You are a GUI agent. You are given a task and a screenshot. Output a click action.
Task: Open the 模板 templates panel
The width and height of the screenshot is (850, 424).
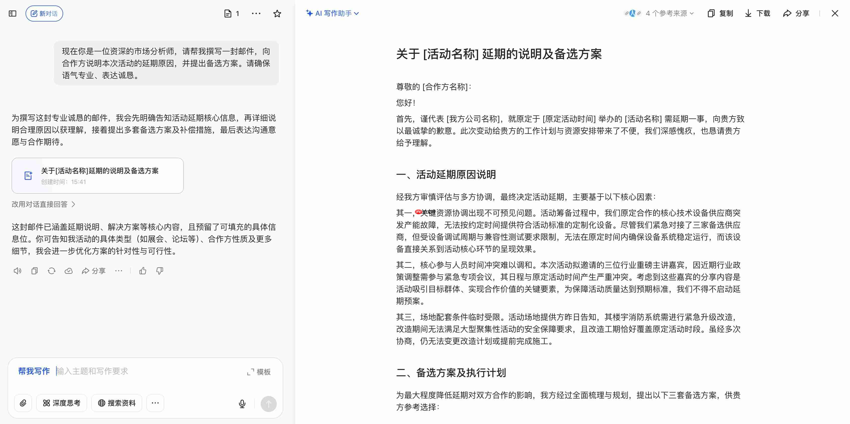click(259, 372)
